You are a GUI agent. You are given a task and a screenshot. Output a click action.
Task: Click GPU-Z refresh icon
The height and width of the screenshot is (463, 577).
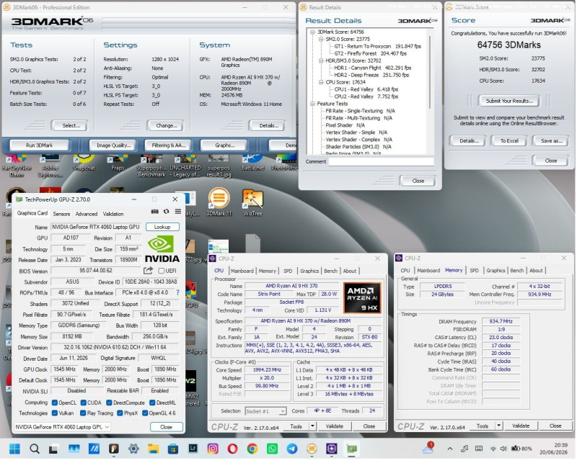click(167, 212)
